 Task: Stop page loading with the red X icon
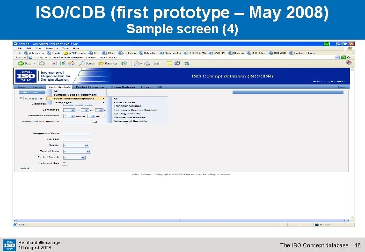[x=54, y=63]
